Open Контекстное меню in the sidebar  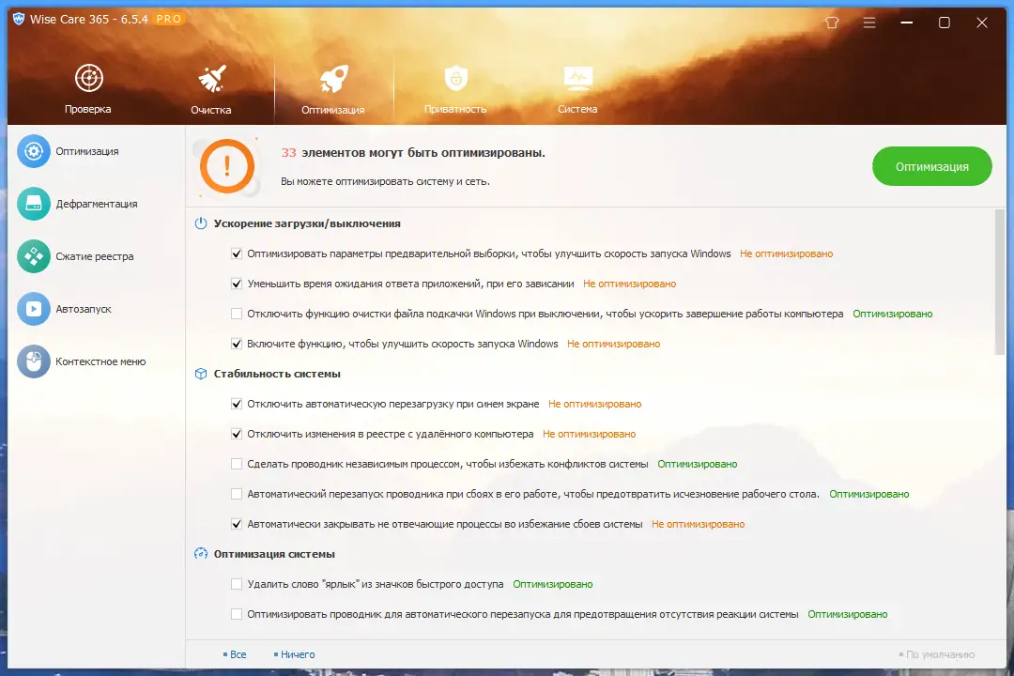pyautogui.click(x=100, y=361)
